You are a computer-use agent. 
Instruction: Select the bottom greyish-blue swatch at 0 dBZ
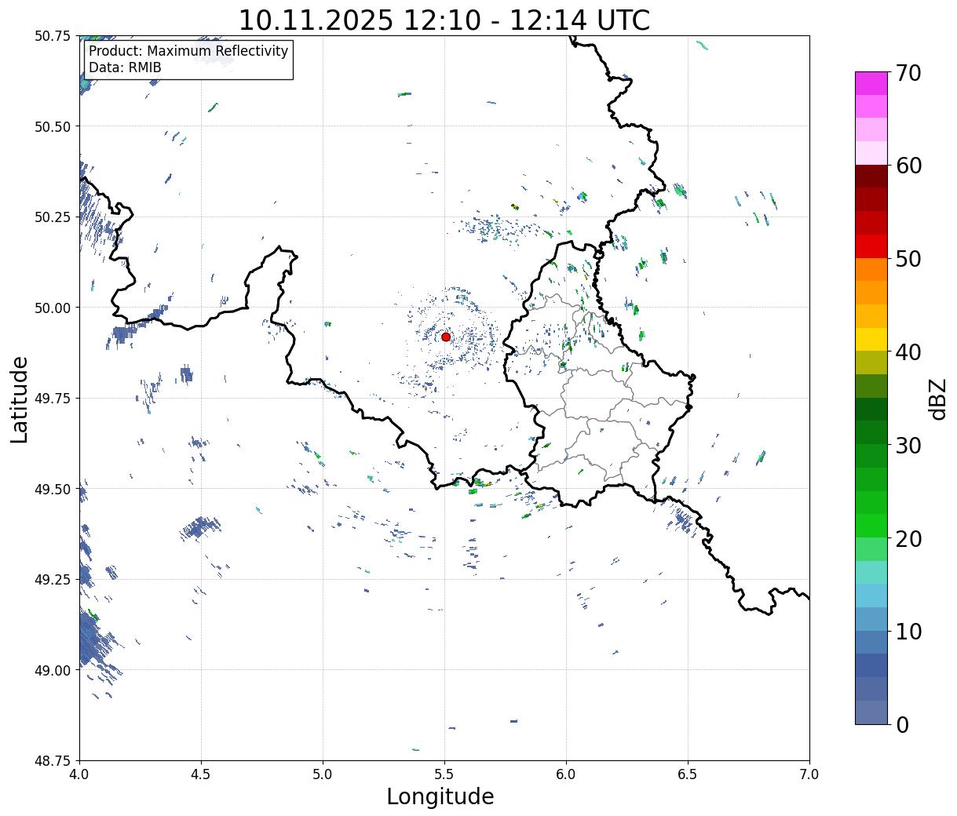pyautogui.click(x=871, y=712)
